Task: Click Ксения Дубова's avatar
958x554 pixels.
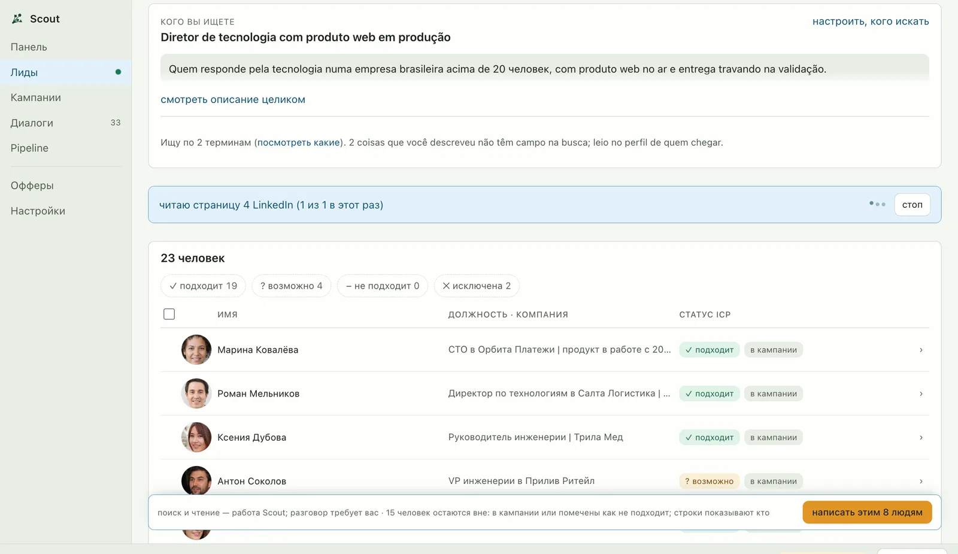Action: point(196,437)
